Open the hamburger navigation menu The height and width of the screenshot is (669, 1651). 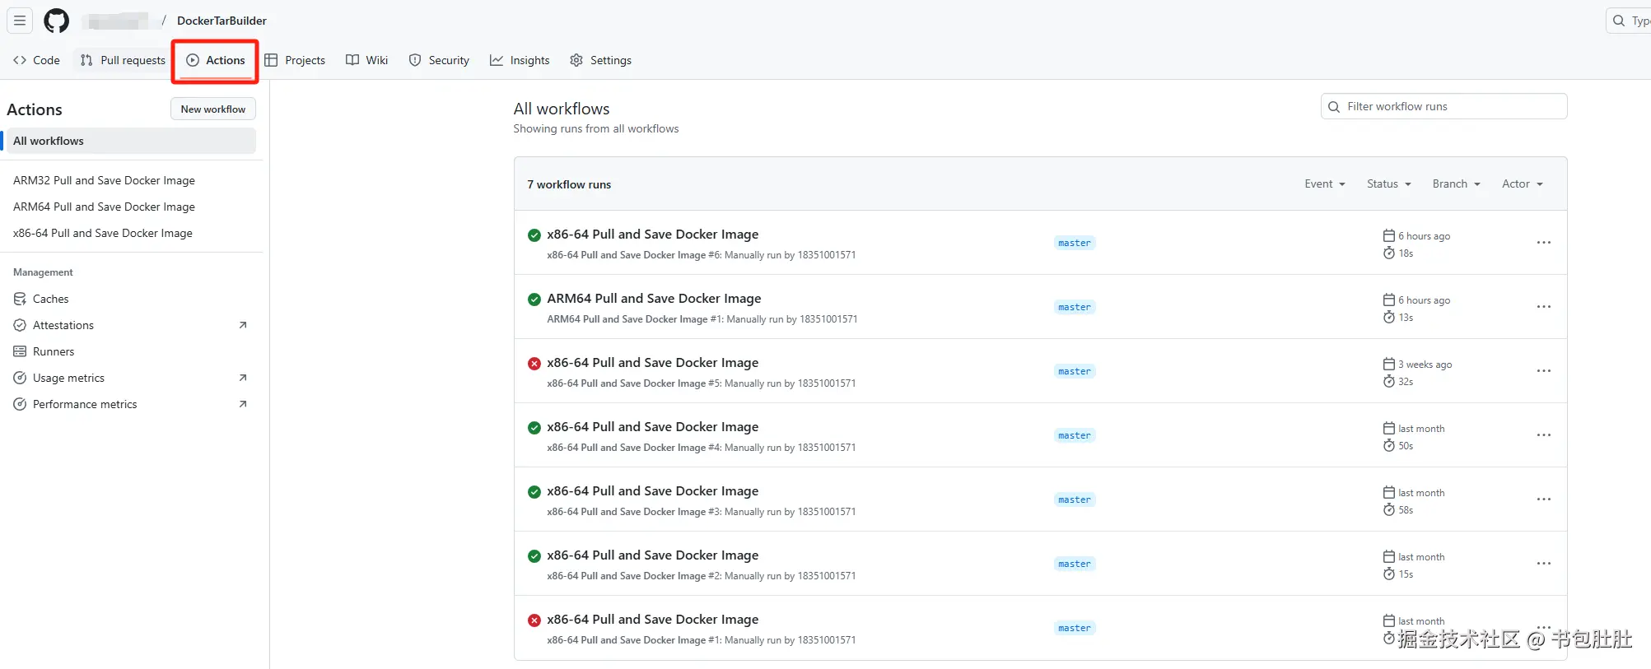[x=20, y=21]
